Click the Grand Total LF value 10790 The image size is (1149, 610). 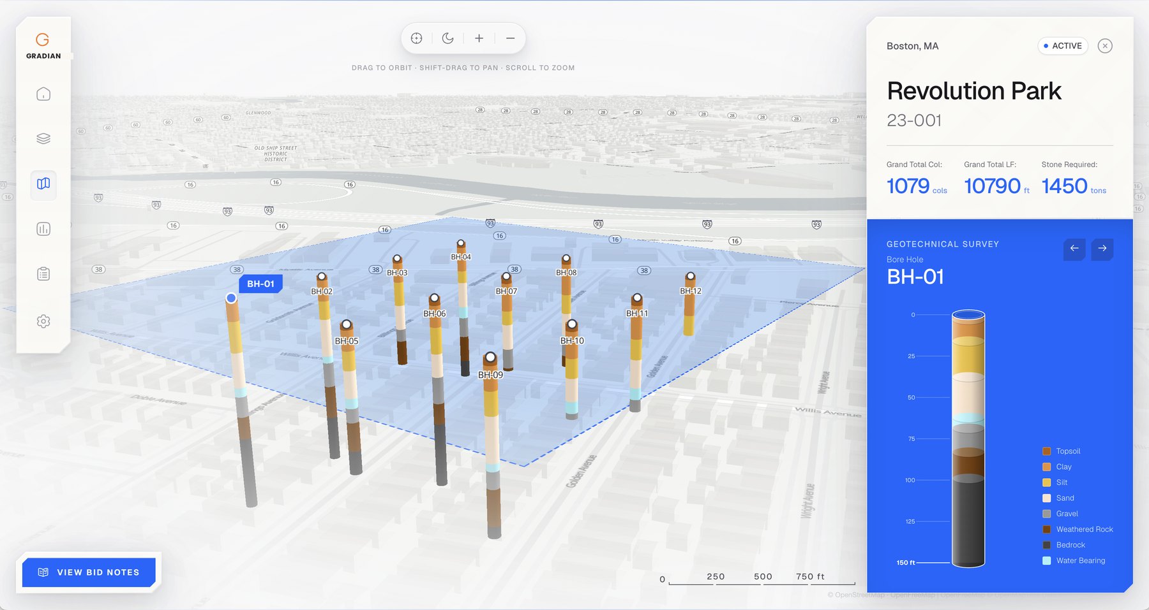[992, 186]
